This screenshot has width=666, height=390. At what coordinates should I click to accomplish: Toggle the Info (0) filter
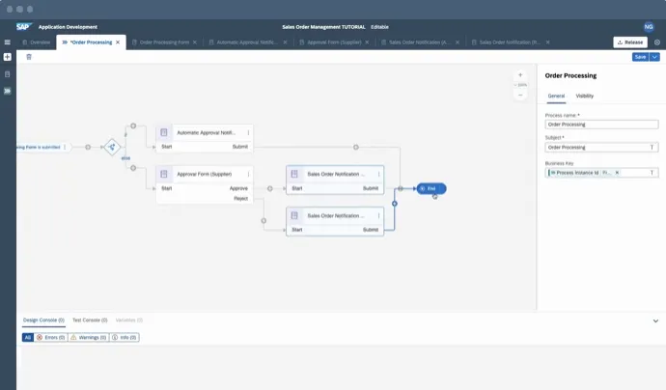click(125, 338)
